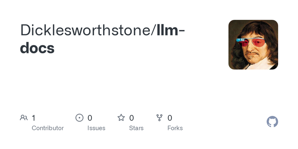Image resolution: width=298 pixels, height=149 pixels.
Task: Click the Dicklesworthstone owner name
Action: [85, 30]
